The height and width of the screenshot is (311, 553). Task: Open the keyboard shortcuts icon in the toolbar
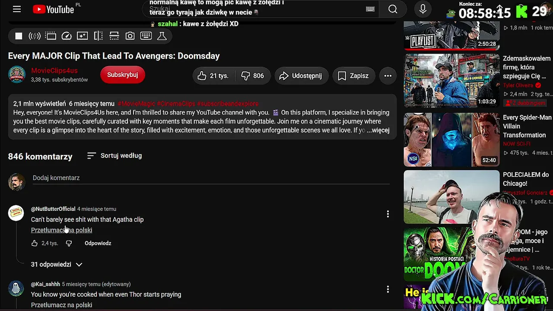[146, 36]
